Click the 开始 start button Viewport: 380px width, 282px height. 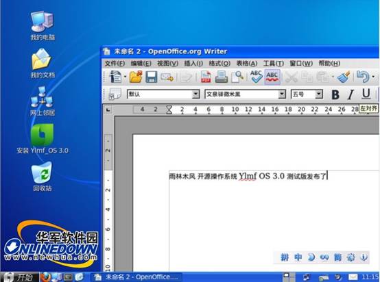(x=19, y=277)
